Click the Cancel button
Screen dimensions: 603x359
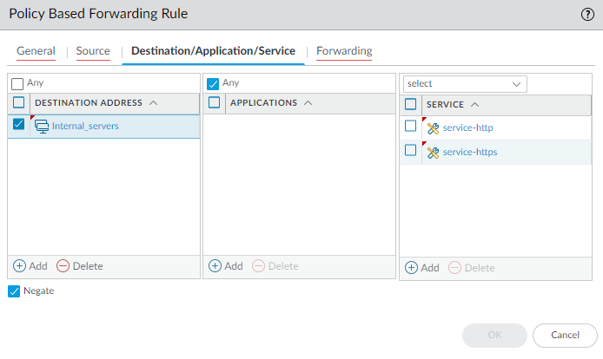pyautogui.click(x=565, y=336)
